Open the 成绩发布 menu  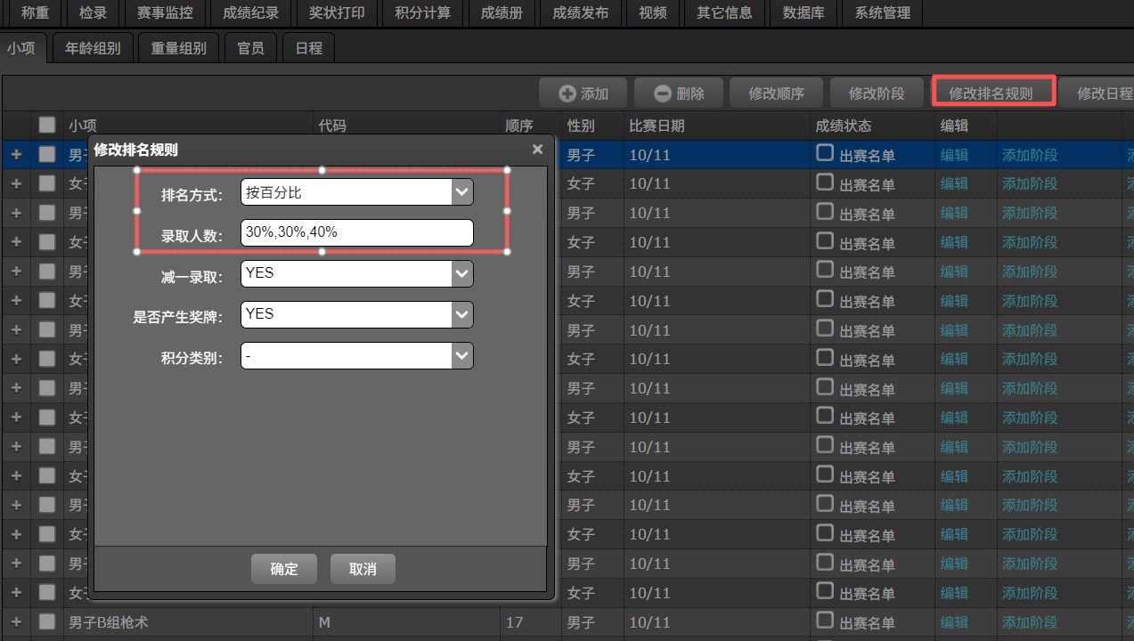coord(581,13)
